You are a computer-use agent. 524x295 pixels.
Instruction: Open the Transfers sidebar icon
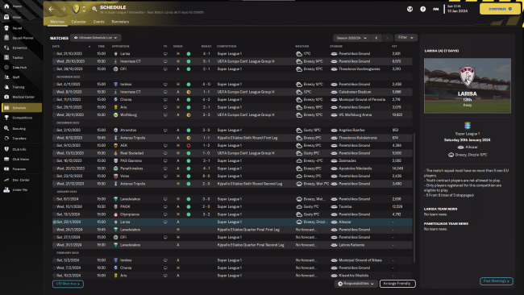pos(6,139)
